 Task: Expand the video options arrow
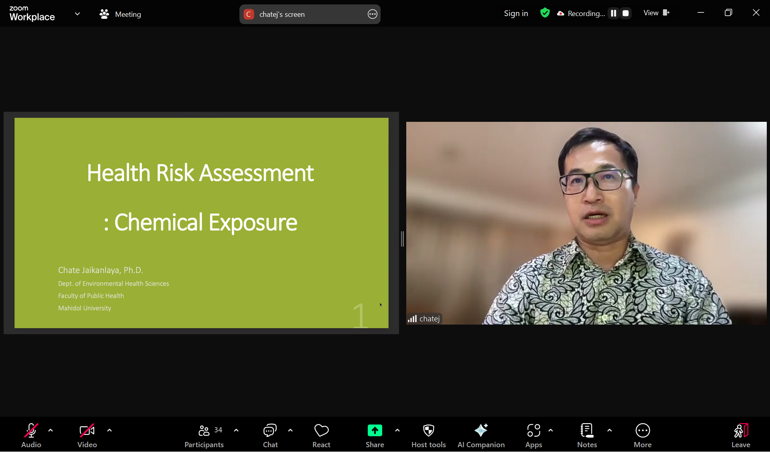pos(109,430)
